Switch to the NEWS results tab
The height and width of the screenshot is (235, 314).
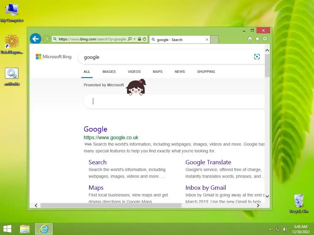[x=180, y=72]
